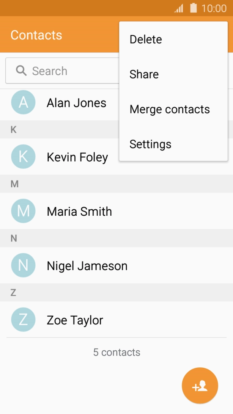
Task: Tap the Contacts title header
Action: coord(36,35)
